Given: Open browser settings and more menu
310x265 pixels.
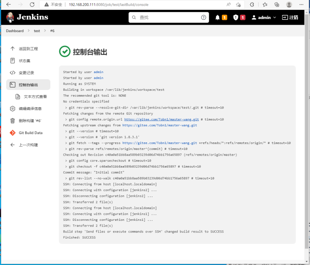Looking at the screenshot, I should (301, 5).
